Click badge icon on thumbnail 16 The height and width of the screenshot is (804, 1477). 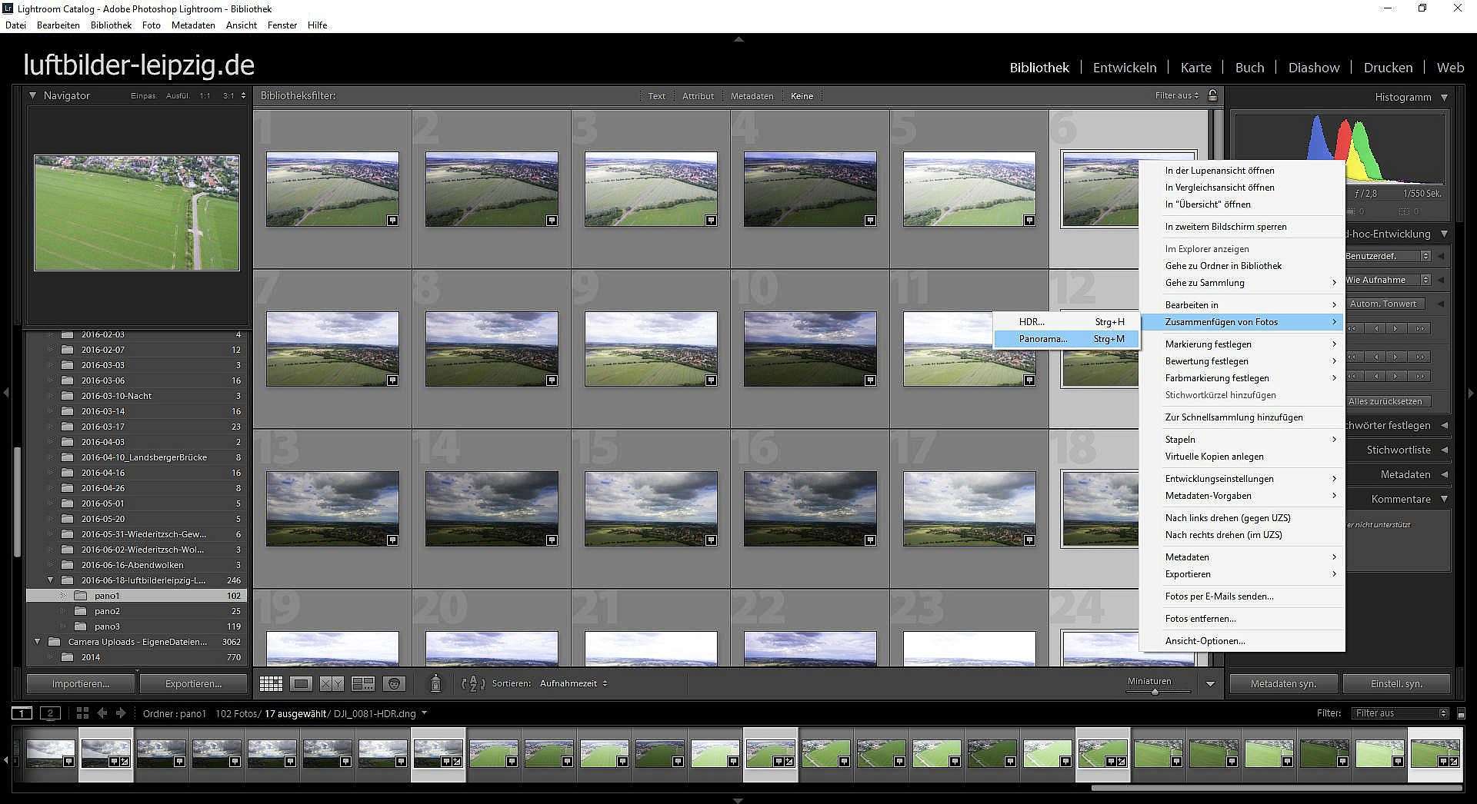click(x=870, y=540)
